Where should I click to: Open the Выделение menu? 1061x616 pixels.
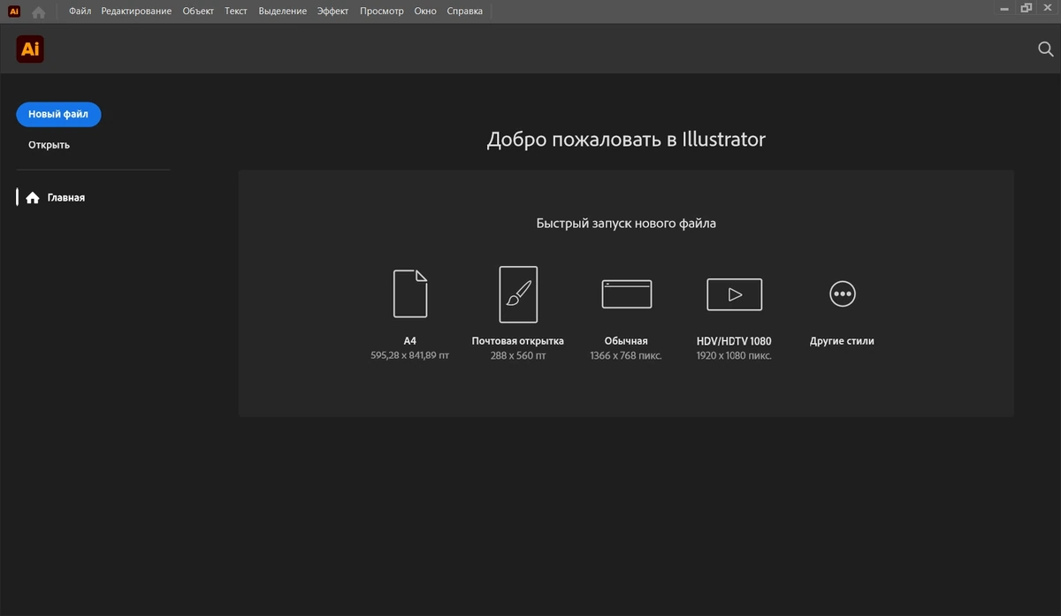coord(283,11)
